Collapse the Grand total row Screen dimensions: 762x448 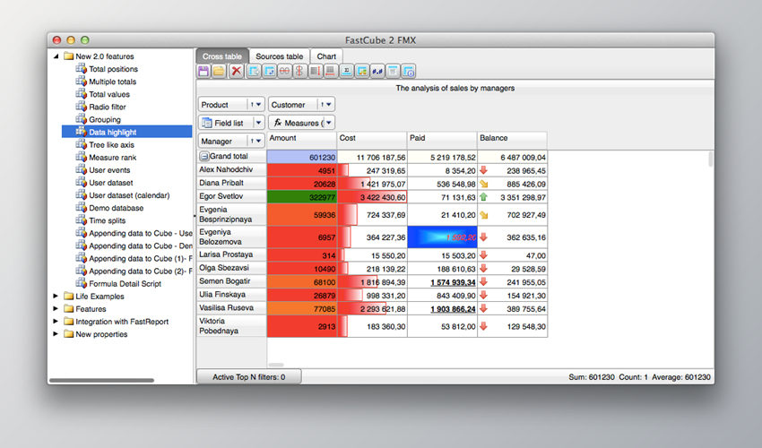click(x=204, y=157)
